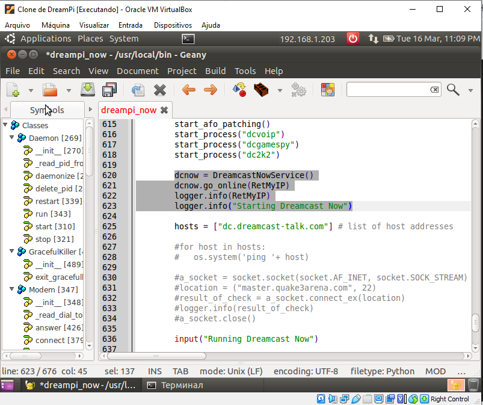Reload the current file icon
The width and height of the screenshot is (483, 405).
point(138,90)
